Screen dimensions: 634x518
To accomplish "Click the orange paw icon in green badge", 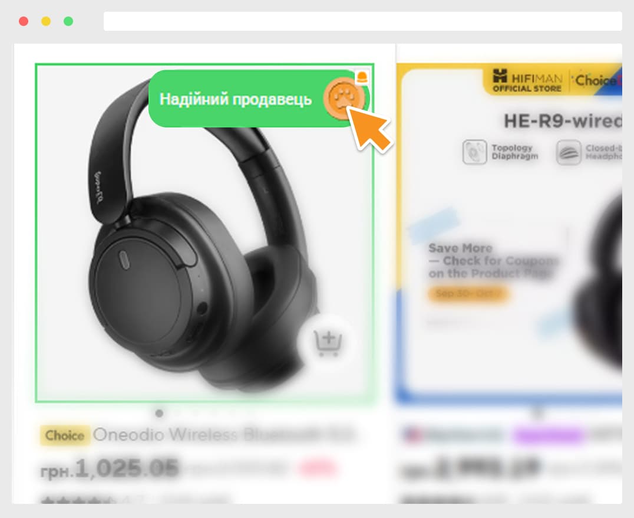I will 344,99.
